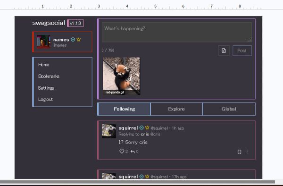Image resolution: width=283 pixels, height=186 pixels.
Task: Click the Post button
Action: tap(242, 51)
